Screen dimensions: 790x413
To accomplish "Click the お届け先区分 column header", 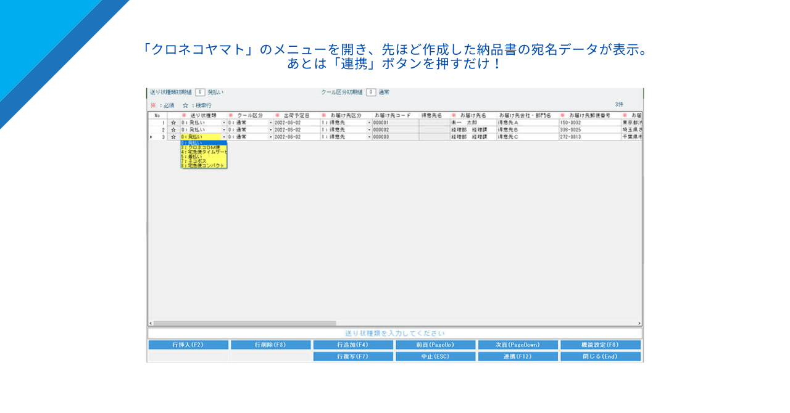I will 346,115.
